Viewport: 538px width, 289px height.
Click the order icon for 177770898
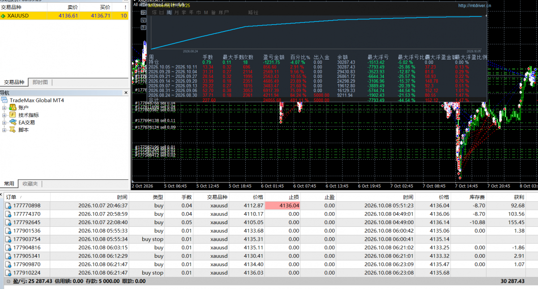point(8,206)
